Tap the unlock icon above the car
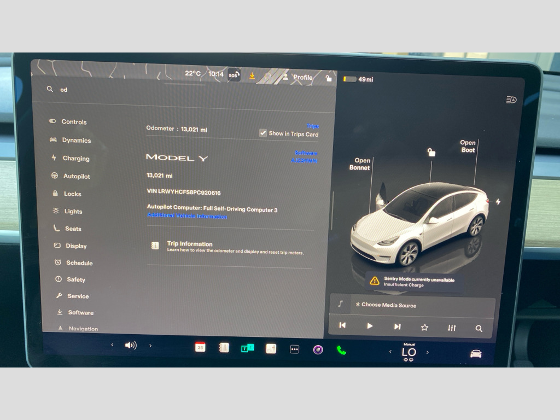This screenshot has height=420, width=560. pos(431,153)
